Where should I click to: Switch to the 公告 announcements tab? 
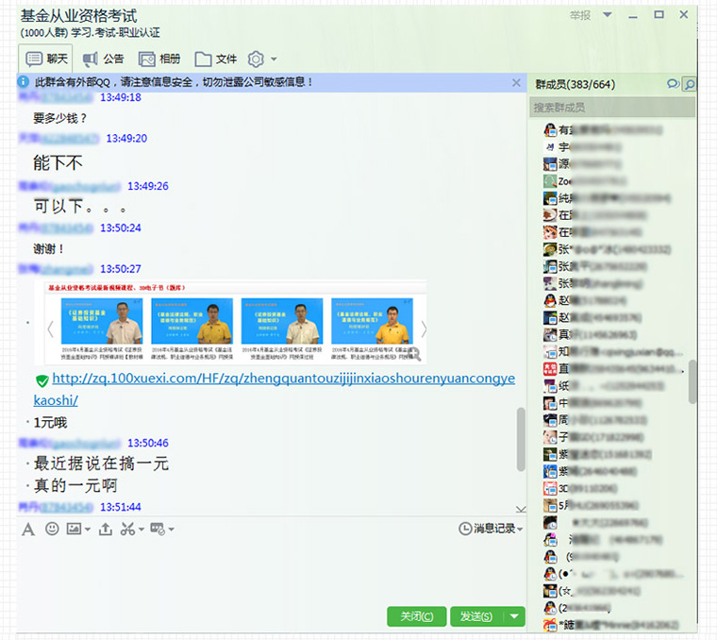coord(104,59)
